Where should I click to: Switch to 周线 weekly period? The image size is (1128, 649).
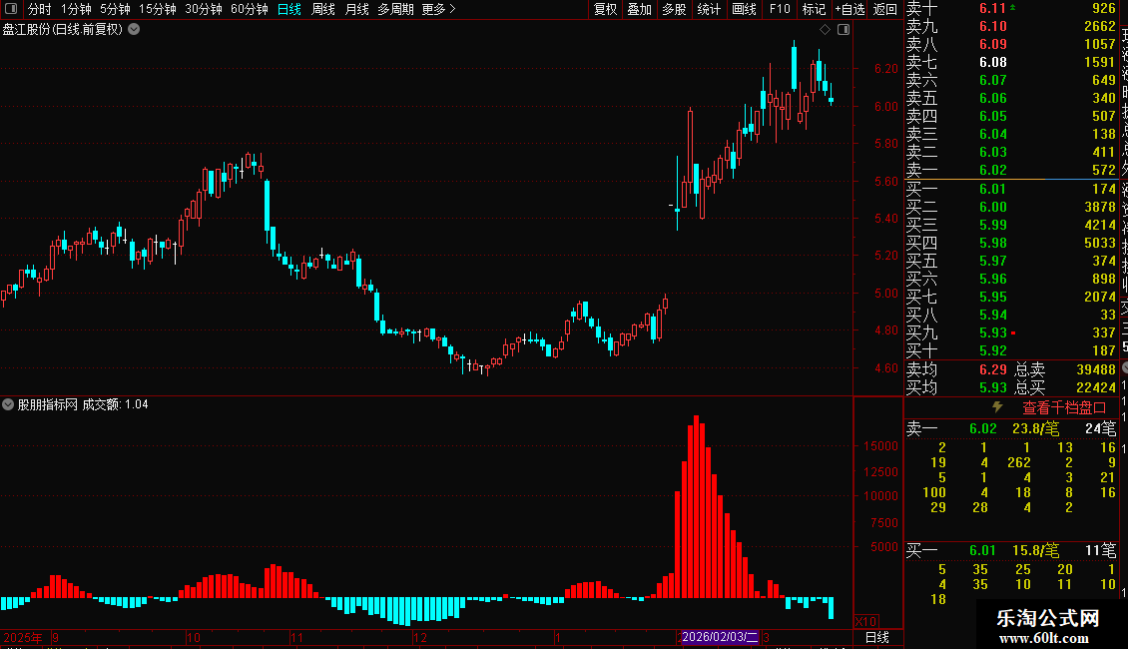click(323, 9)
